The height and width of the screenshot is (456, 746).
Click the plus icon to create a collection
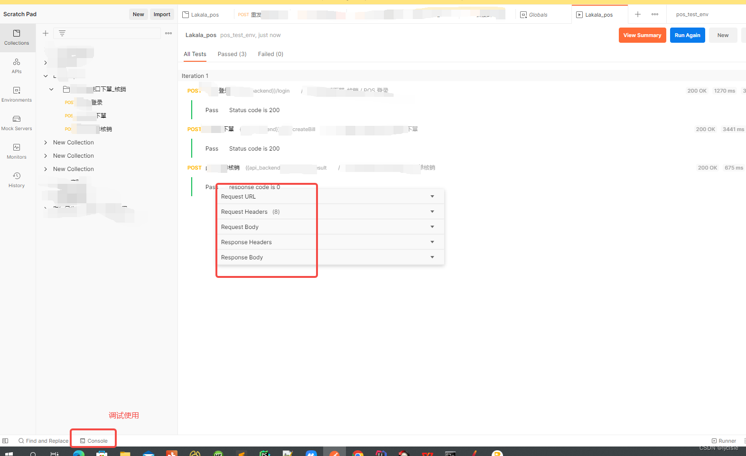[46, 33]
